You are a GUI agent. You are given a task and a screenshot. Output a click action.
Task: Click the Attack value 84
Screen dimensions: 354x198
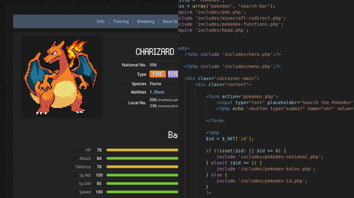pyautogui.click(x=99, y=158)
